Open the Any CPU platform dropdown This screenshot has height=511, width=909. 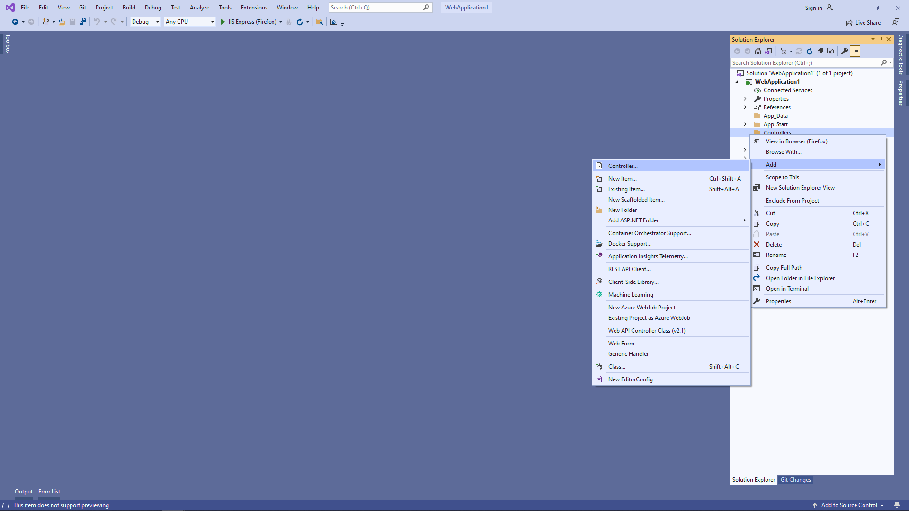(190, 22)
